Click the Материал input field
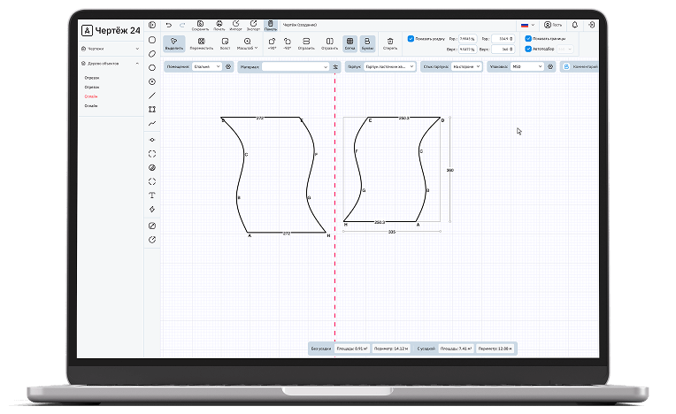Image resolution: width=676 pixels, height=414 pixels. 296,66
